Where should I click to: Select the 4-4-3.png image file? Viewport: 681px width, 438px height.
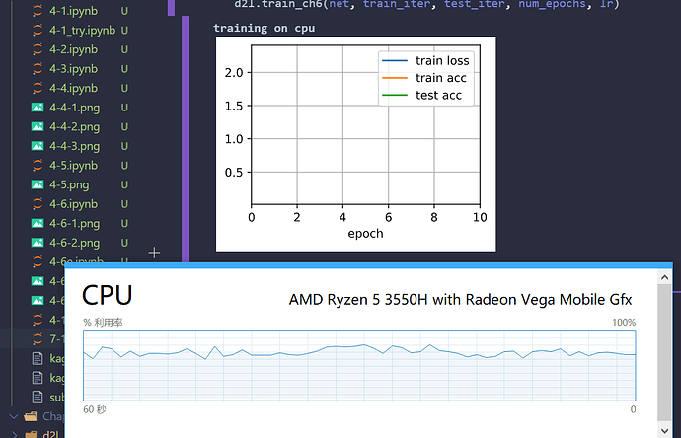[x=74, y=146]
